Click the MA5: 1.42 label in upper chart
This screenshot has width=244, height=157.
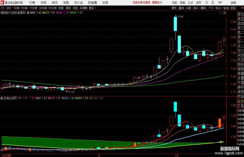coord(36,13)
